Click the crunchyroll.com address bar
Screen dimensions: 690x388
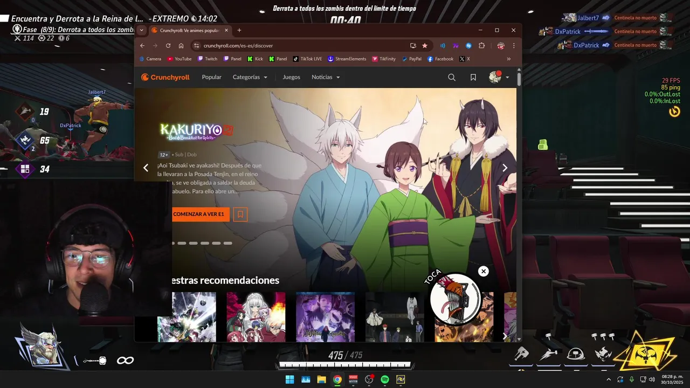[302, 46]
